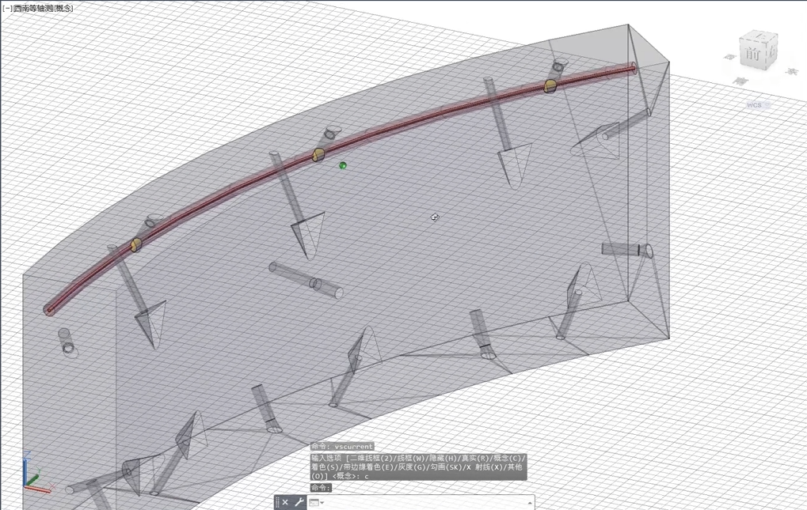
Task: Click the ViewCube right face
Action: coord(771,51)
